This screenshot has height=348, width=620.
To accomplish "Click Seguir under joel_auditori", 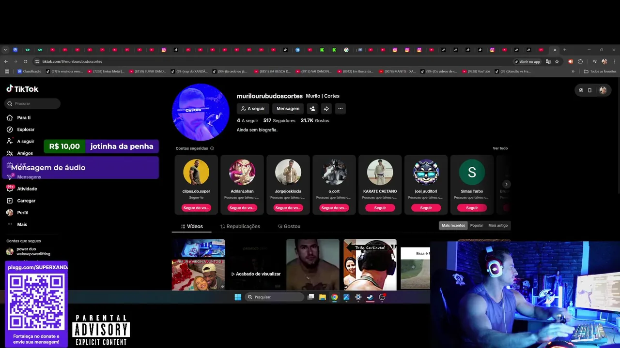I will pyautogui.click(x=426, y=208).
